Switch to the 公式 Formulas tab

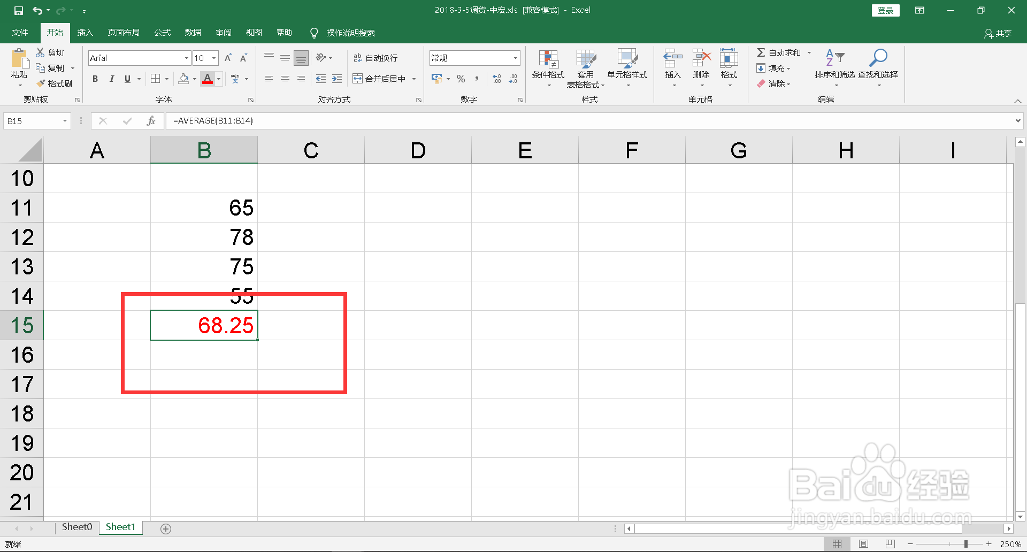pos(163,33)
